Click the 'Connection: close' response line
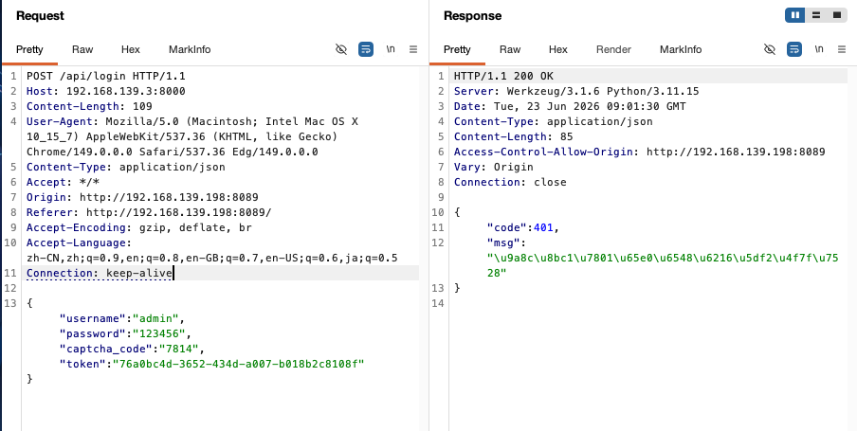The image size is (857, 431). (x=510, y=183)
